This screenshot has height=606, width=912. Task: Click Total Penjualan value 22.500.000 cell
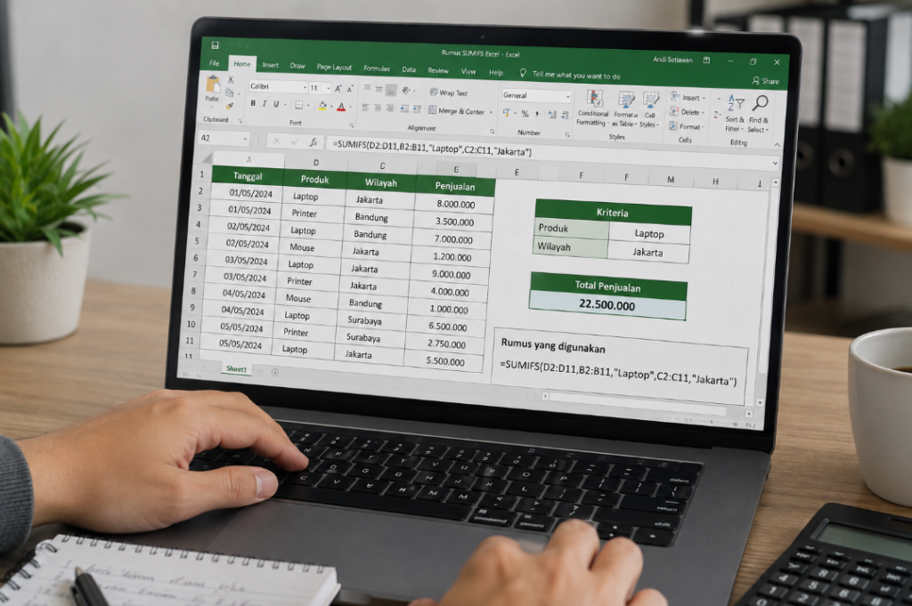(607, 305)
